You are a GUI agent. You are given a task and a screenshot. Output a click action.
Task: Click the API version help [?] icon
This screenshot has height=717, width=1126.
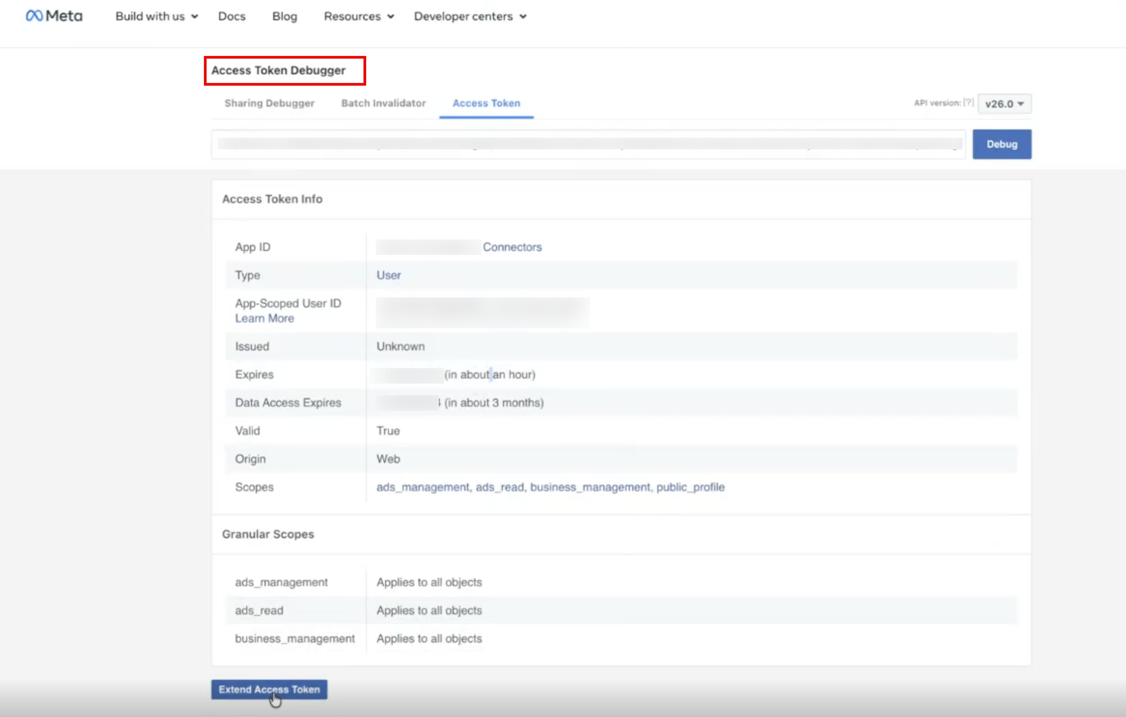(x=968, y=102)
